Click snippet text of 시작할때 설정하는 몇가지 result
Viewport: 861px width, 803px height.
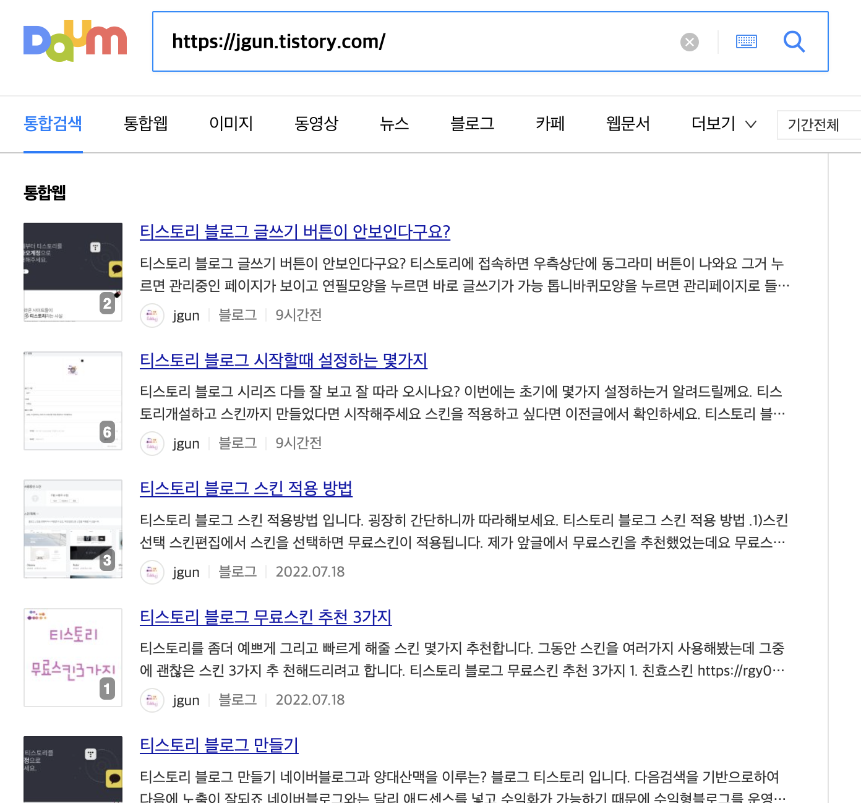pos(463,403)
